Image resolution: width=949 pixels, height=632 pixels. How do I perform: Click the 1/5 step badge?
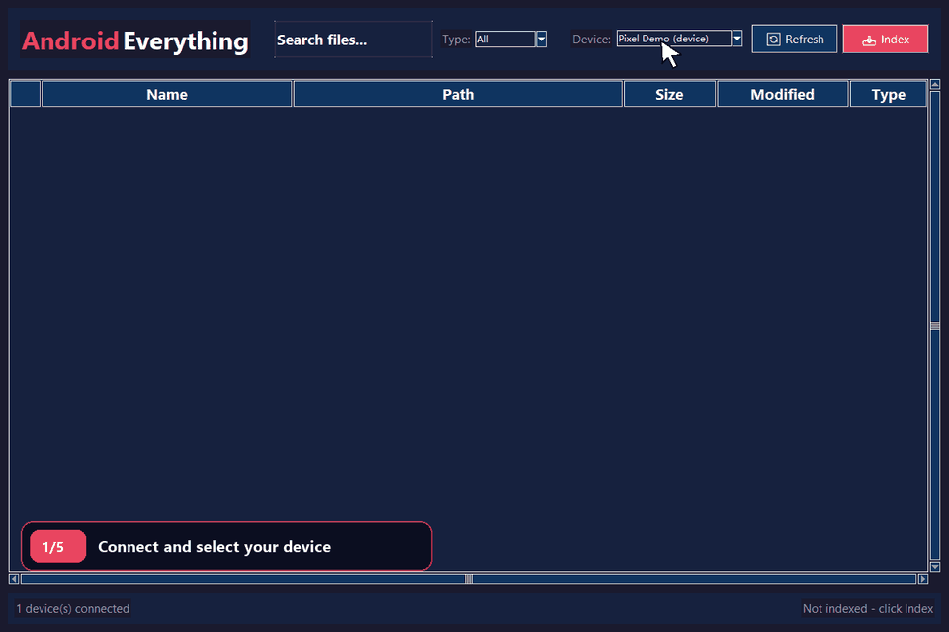(x=57, y=547)
